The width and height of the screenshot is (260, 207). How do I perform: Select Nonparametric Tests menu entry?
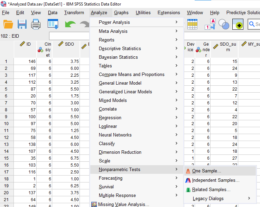point(137,169)
